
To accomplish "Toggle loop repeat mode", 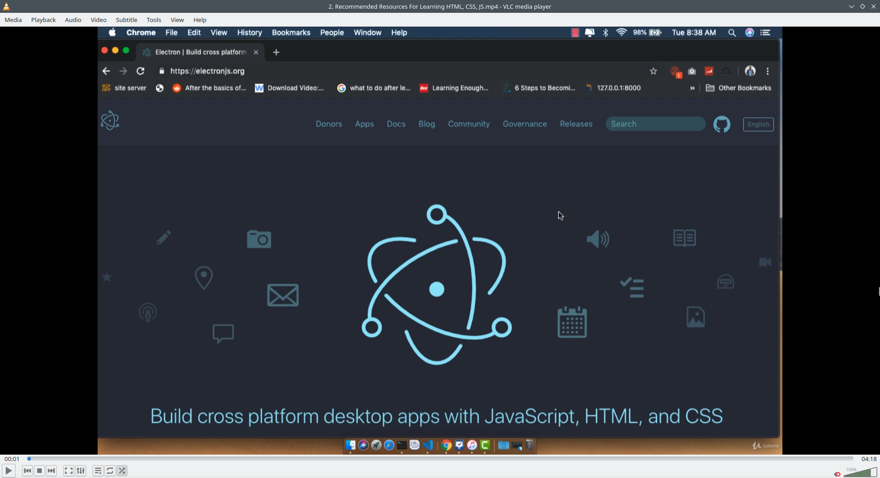I will [x=110, y=471].
